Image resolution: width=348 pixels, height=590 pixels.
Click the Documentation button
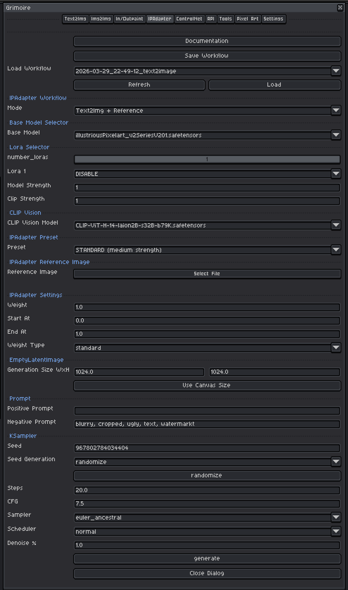(x=207, y=41)
